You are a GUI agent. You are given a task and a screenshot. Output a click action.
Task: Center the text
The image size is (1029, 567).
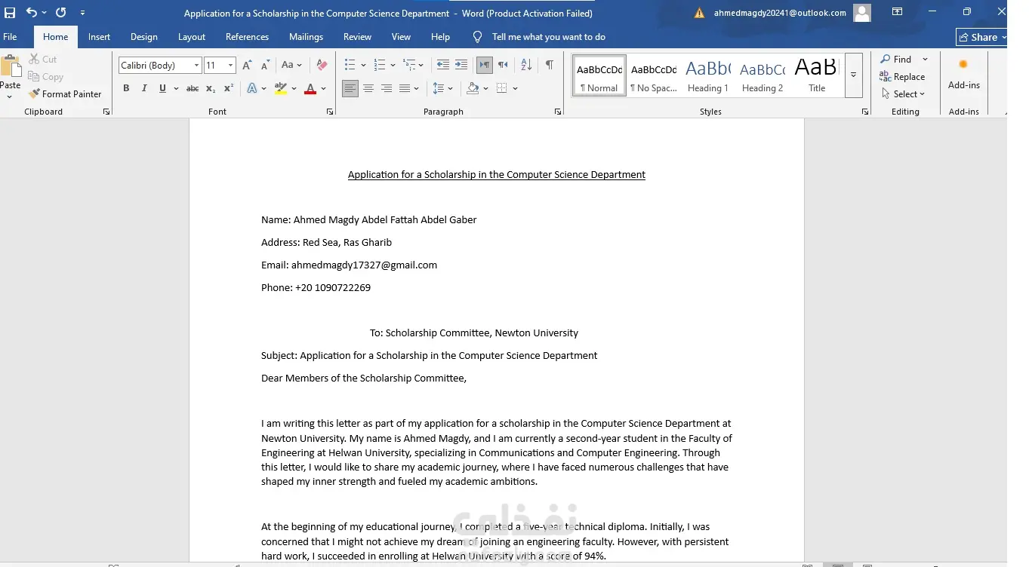click(x=368, y=88)
